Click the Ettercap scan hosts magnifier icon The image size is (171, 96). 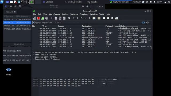click(15, 6)
